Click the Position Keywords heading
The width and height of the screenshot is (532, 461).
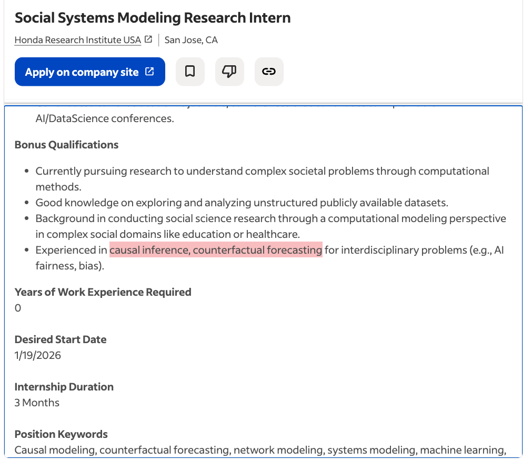[x=61, y=434]
